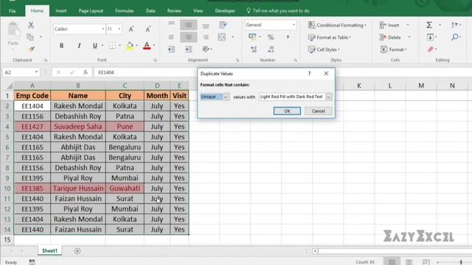The height and width of the screenshot is (265, 472).
Task: Click the dialog Help question mark
Action: [x=309, y=74]
